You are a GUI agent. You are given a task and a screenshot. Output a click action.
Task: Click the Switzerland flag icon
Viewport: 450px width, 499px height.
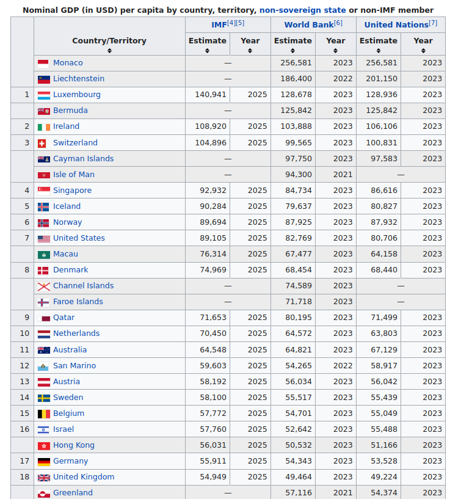pyautogui.click(x=42, y=143)
